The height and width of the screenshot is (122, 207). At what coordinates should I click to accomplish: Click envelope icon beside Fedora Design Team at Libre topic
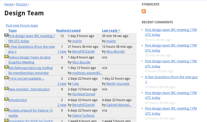[x=6, y=57]
